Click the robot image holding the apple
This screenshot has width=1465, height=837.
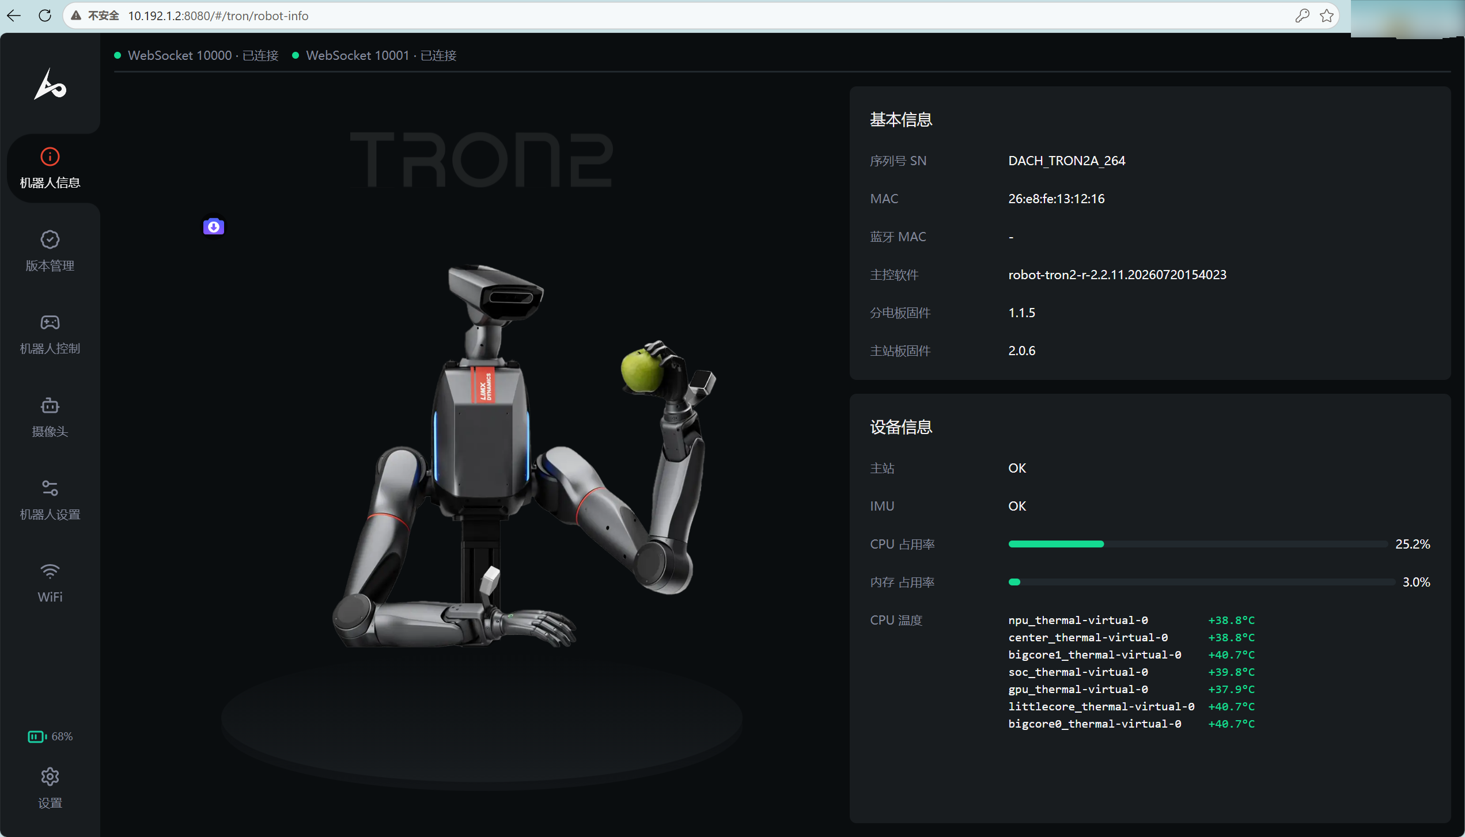[525, 455]
